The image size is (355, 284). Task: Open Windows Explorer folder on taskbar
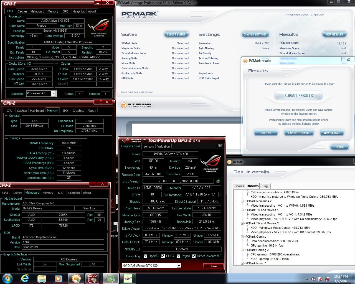(x=42, y=278)
